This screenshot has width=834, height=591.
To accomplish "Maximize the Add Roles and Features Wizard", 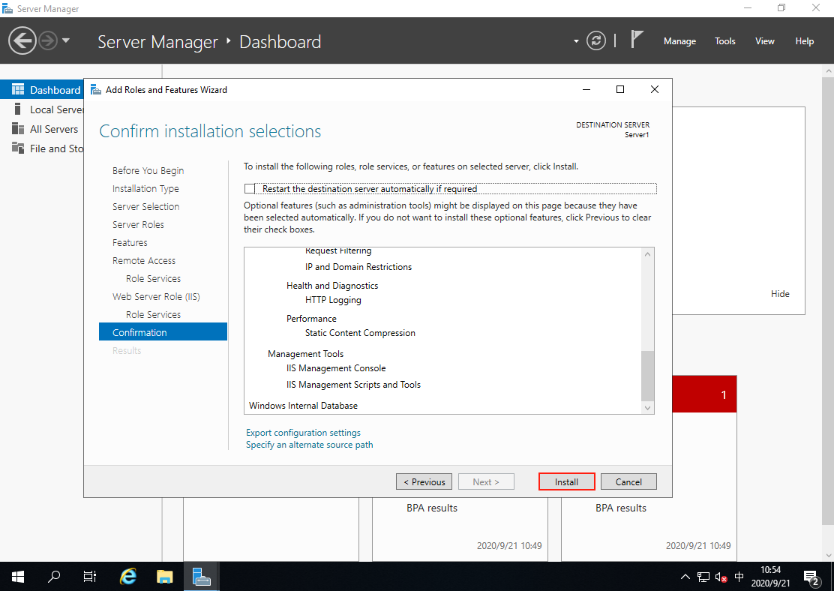I will pyautogui.click(x=620, y=89).
